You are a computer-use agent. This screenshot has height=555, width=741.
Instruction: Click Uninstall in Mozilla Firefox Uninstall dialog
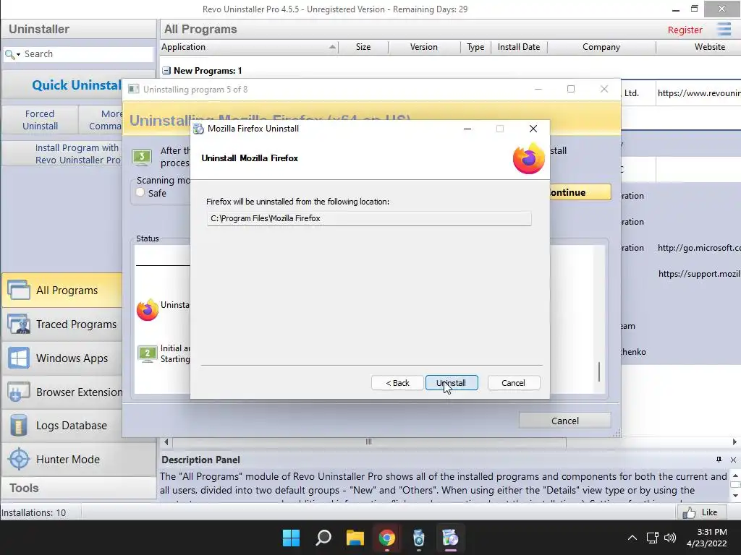452,383
